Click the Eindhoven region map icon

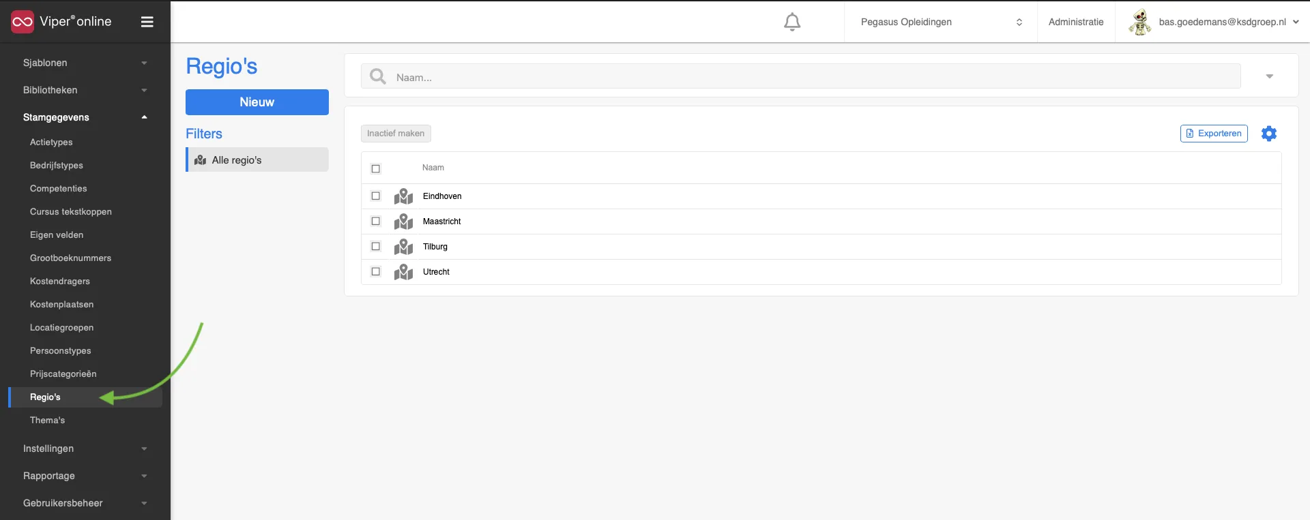[x=403, y=196]
